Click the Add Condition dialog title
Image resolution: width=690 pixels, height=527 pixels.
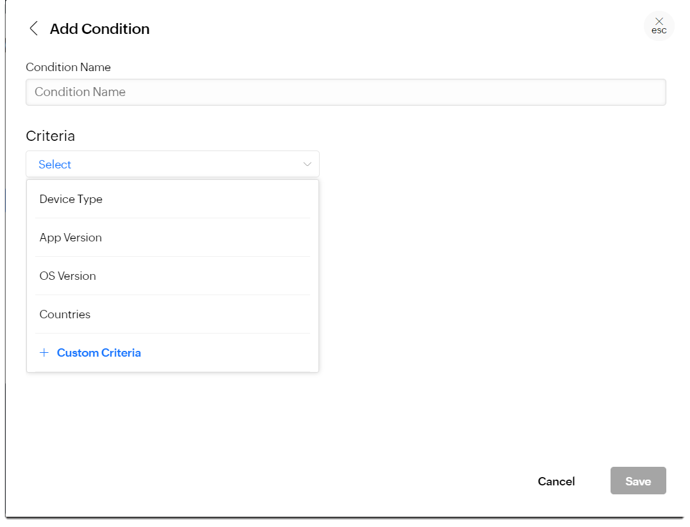(x=100, y=29)
